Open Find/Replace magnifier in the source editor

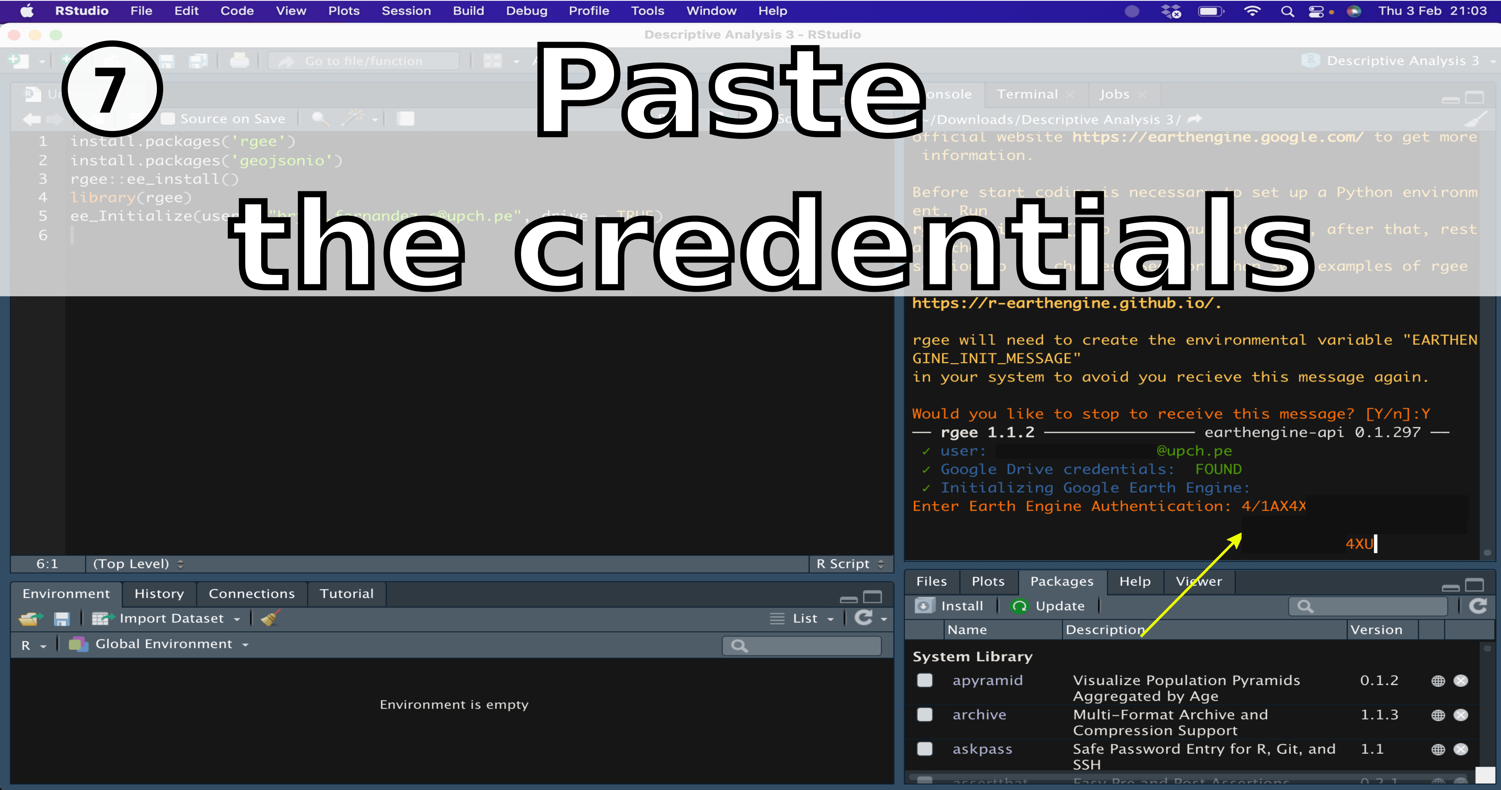320,119
